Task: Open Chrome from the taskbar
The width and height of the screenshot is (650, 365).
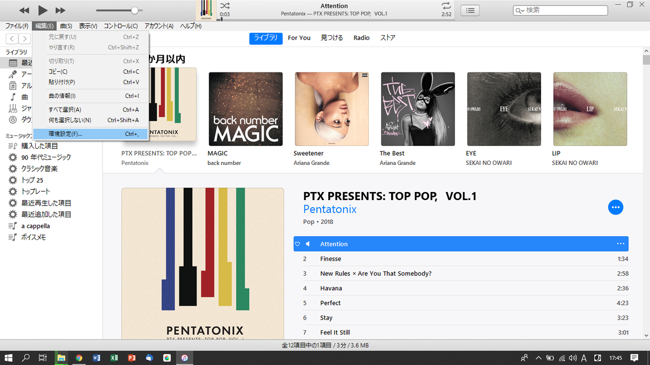Action: click(x=79, y=357)
